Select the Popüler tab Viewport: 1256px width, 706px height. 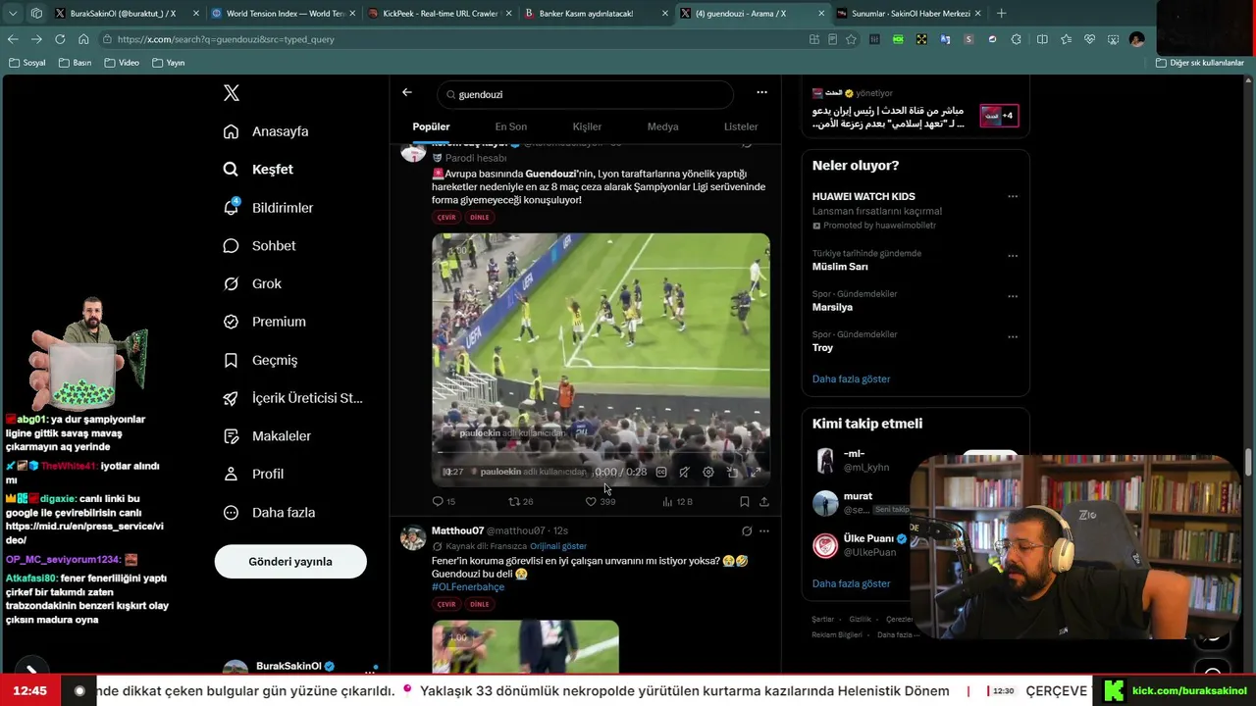click(431, 126)
